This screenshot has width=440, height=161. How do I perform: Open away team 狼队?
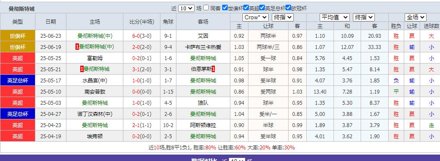point(203,103)
